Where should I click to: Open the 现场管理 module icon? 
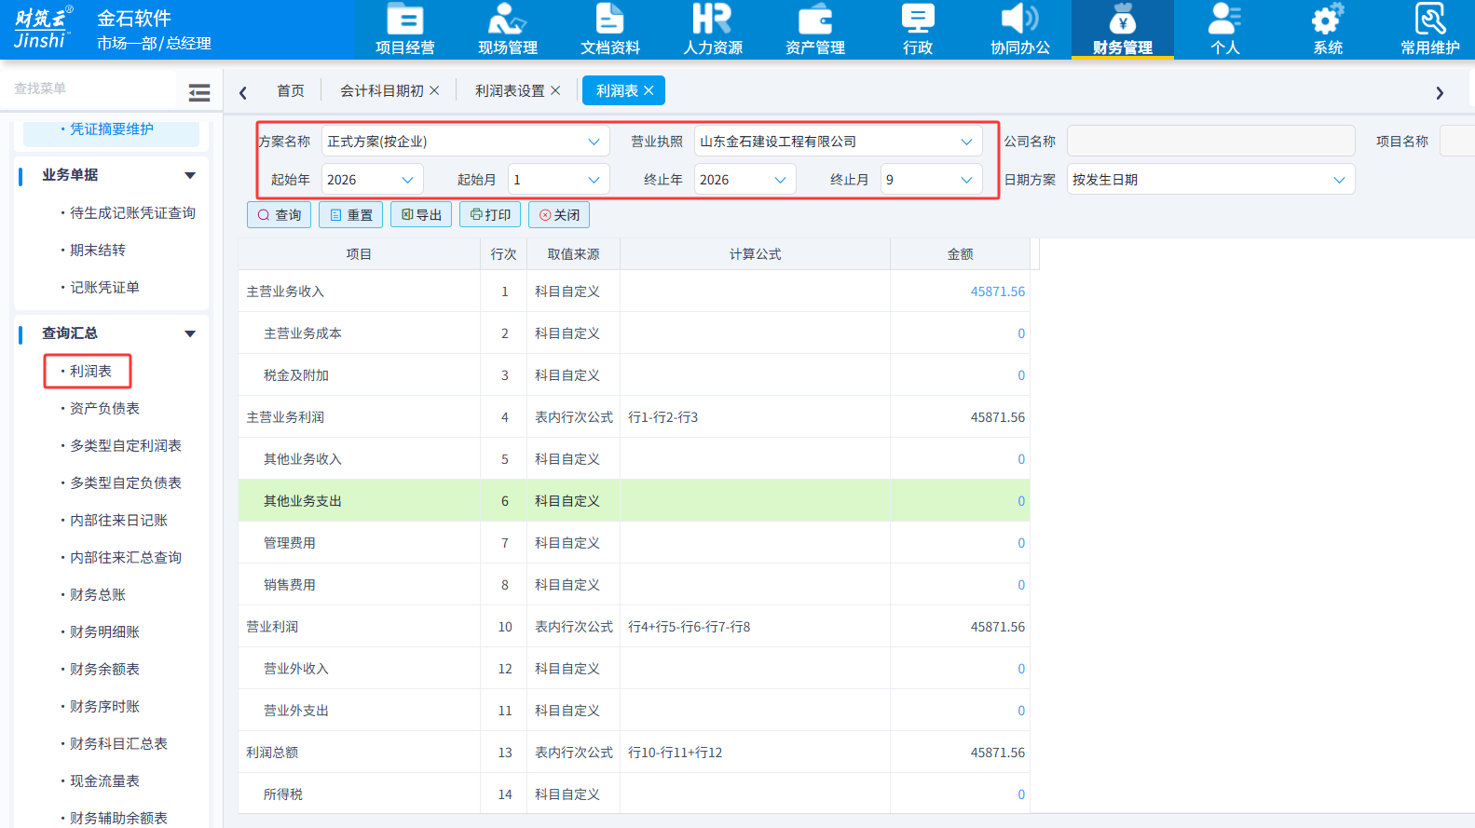click(507, 29)
